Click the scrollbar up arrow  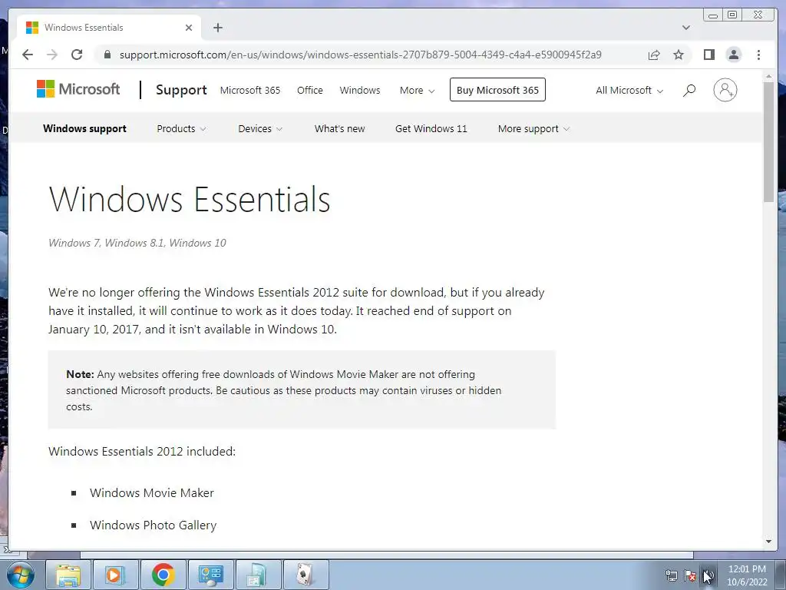(x=768, y=76)
